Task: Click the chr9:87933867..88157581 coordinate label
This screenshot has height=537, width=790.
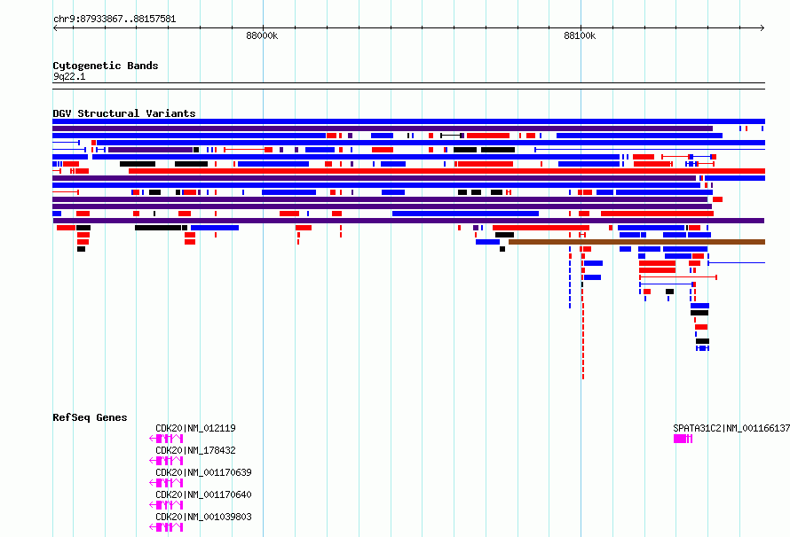Action: pos(115,19)
